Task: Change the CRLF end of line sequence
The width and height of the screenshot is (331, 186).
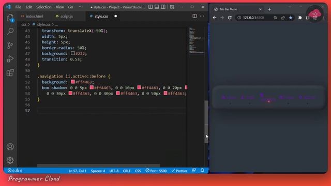Action: point(127,171)
